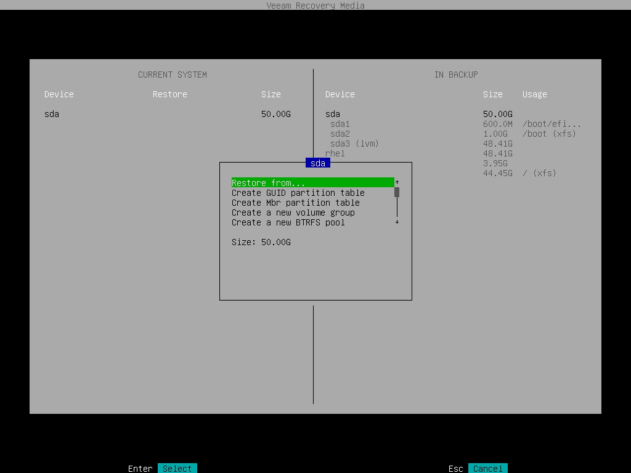The height and width of the screenshot is (473, 631).
Task: Select 'Create a new volume group'
Action: [x=293, y=212]
